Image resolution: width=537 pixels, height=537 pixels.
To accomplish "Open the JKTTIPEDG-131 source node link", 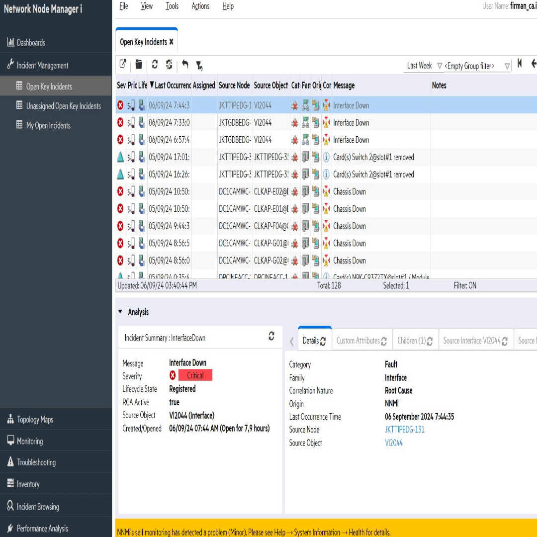I will point(404,430).
